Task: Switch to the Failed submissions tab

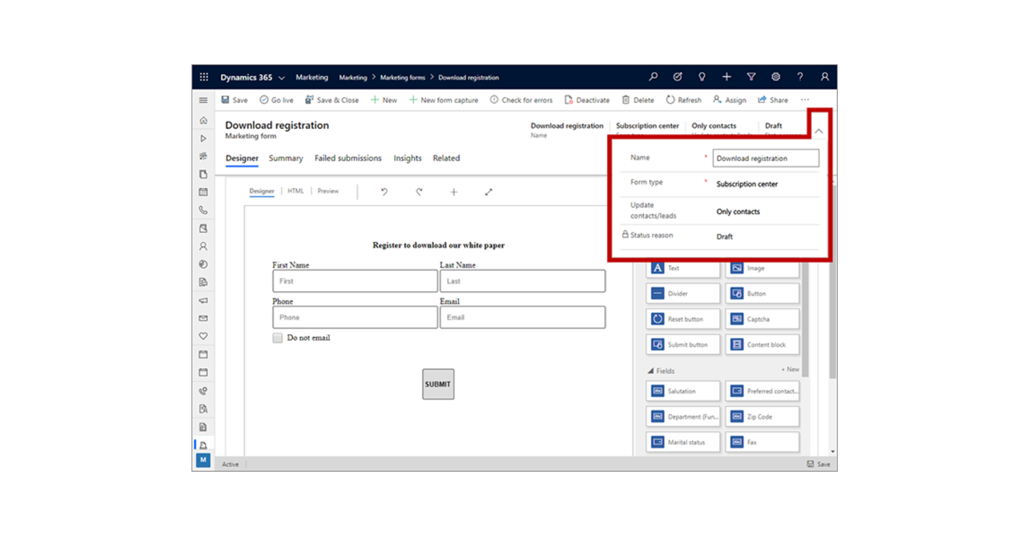Action: click(348, 158)
